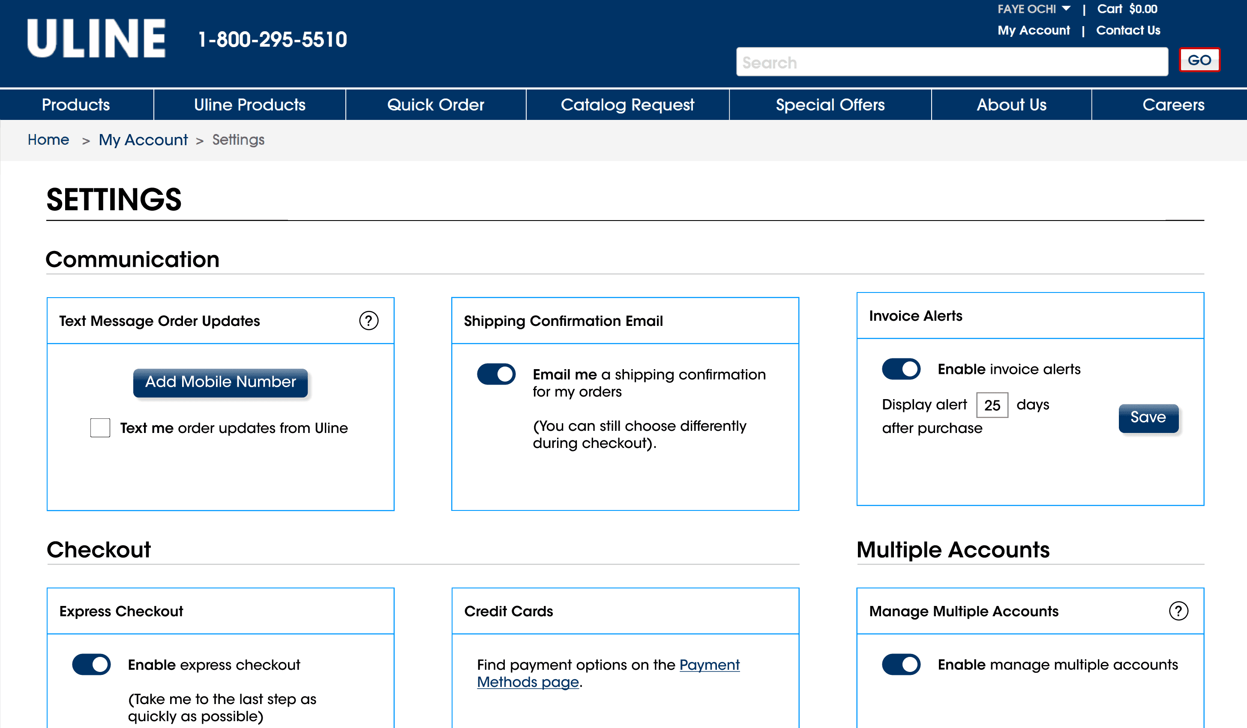This screenshot has height=728, width=1247.
Task: Open help for Manage Multiple Accounts
Action: point(1178,611)
